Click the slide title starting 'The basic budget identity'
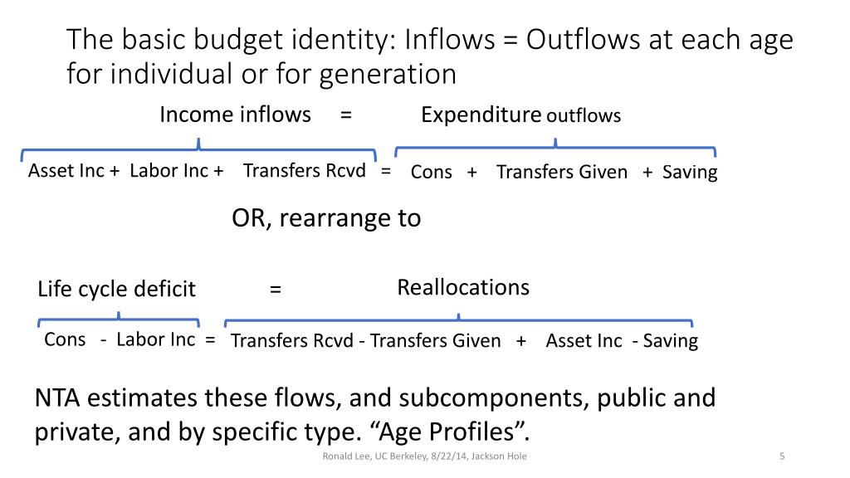Viewport: 850px width, 478px height. tap(429, 56)
